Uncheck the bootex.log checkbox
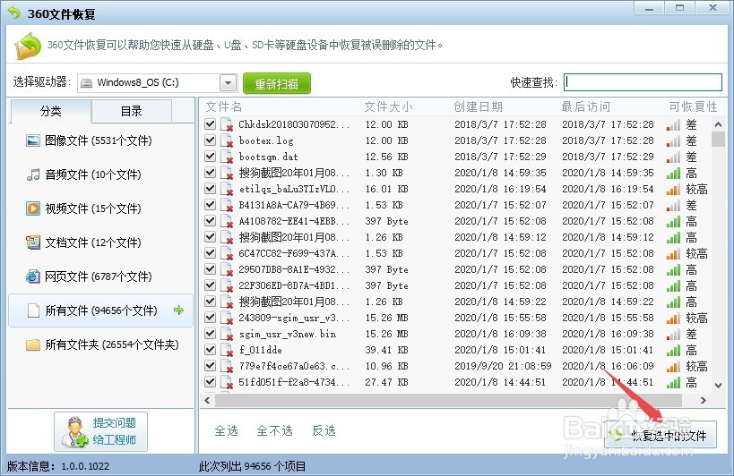734x476 pixels. point(211,140)
